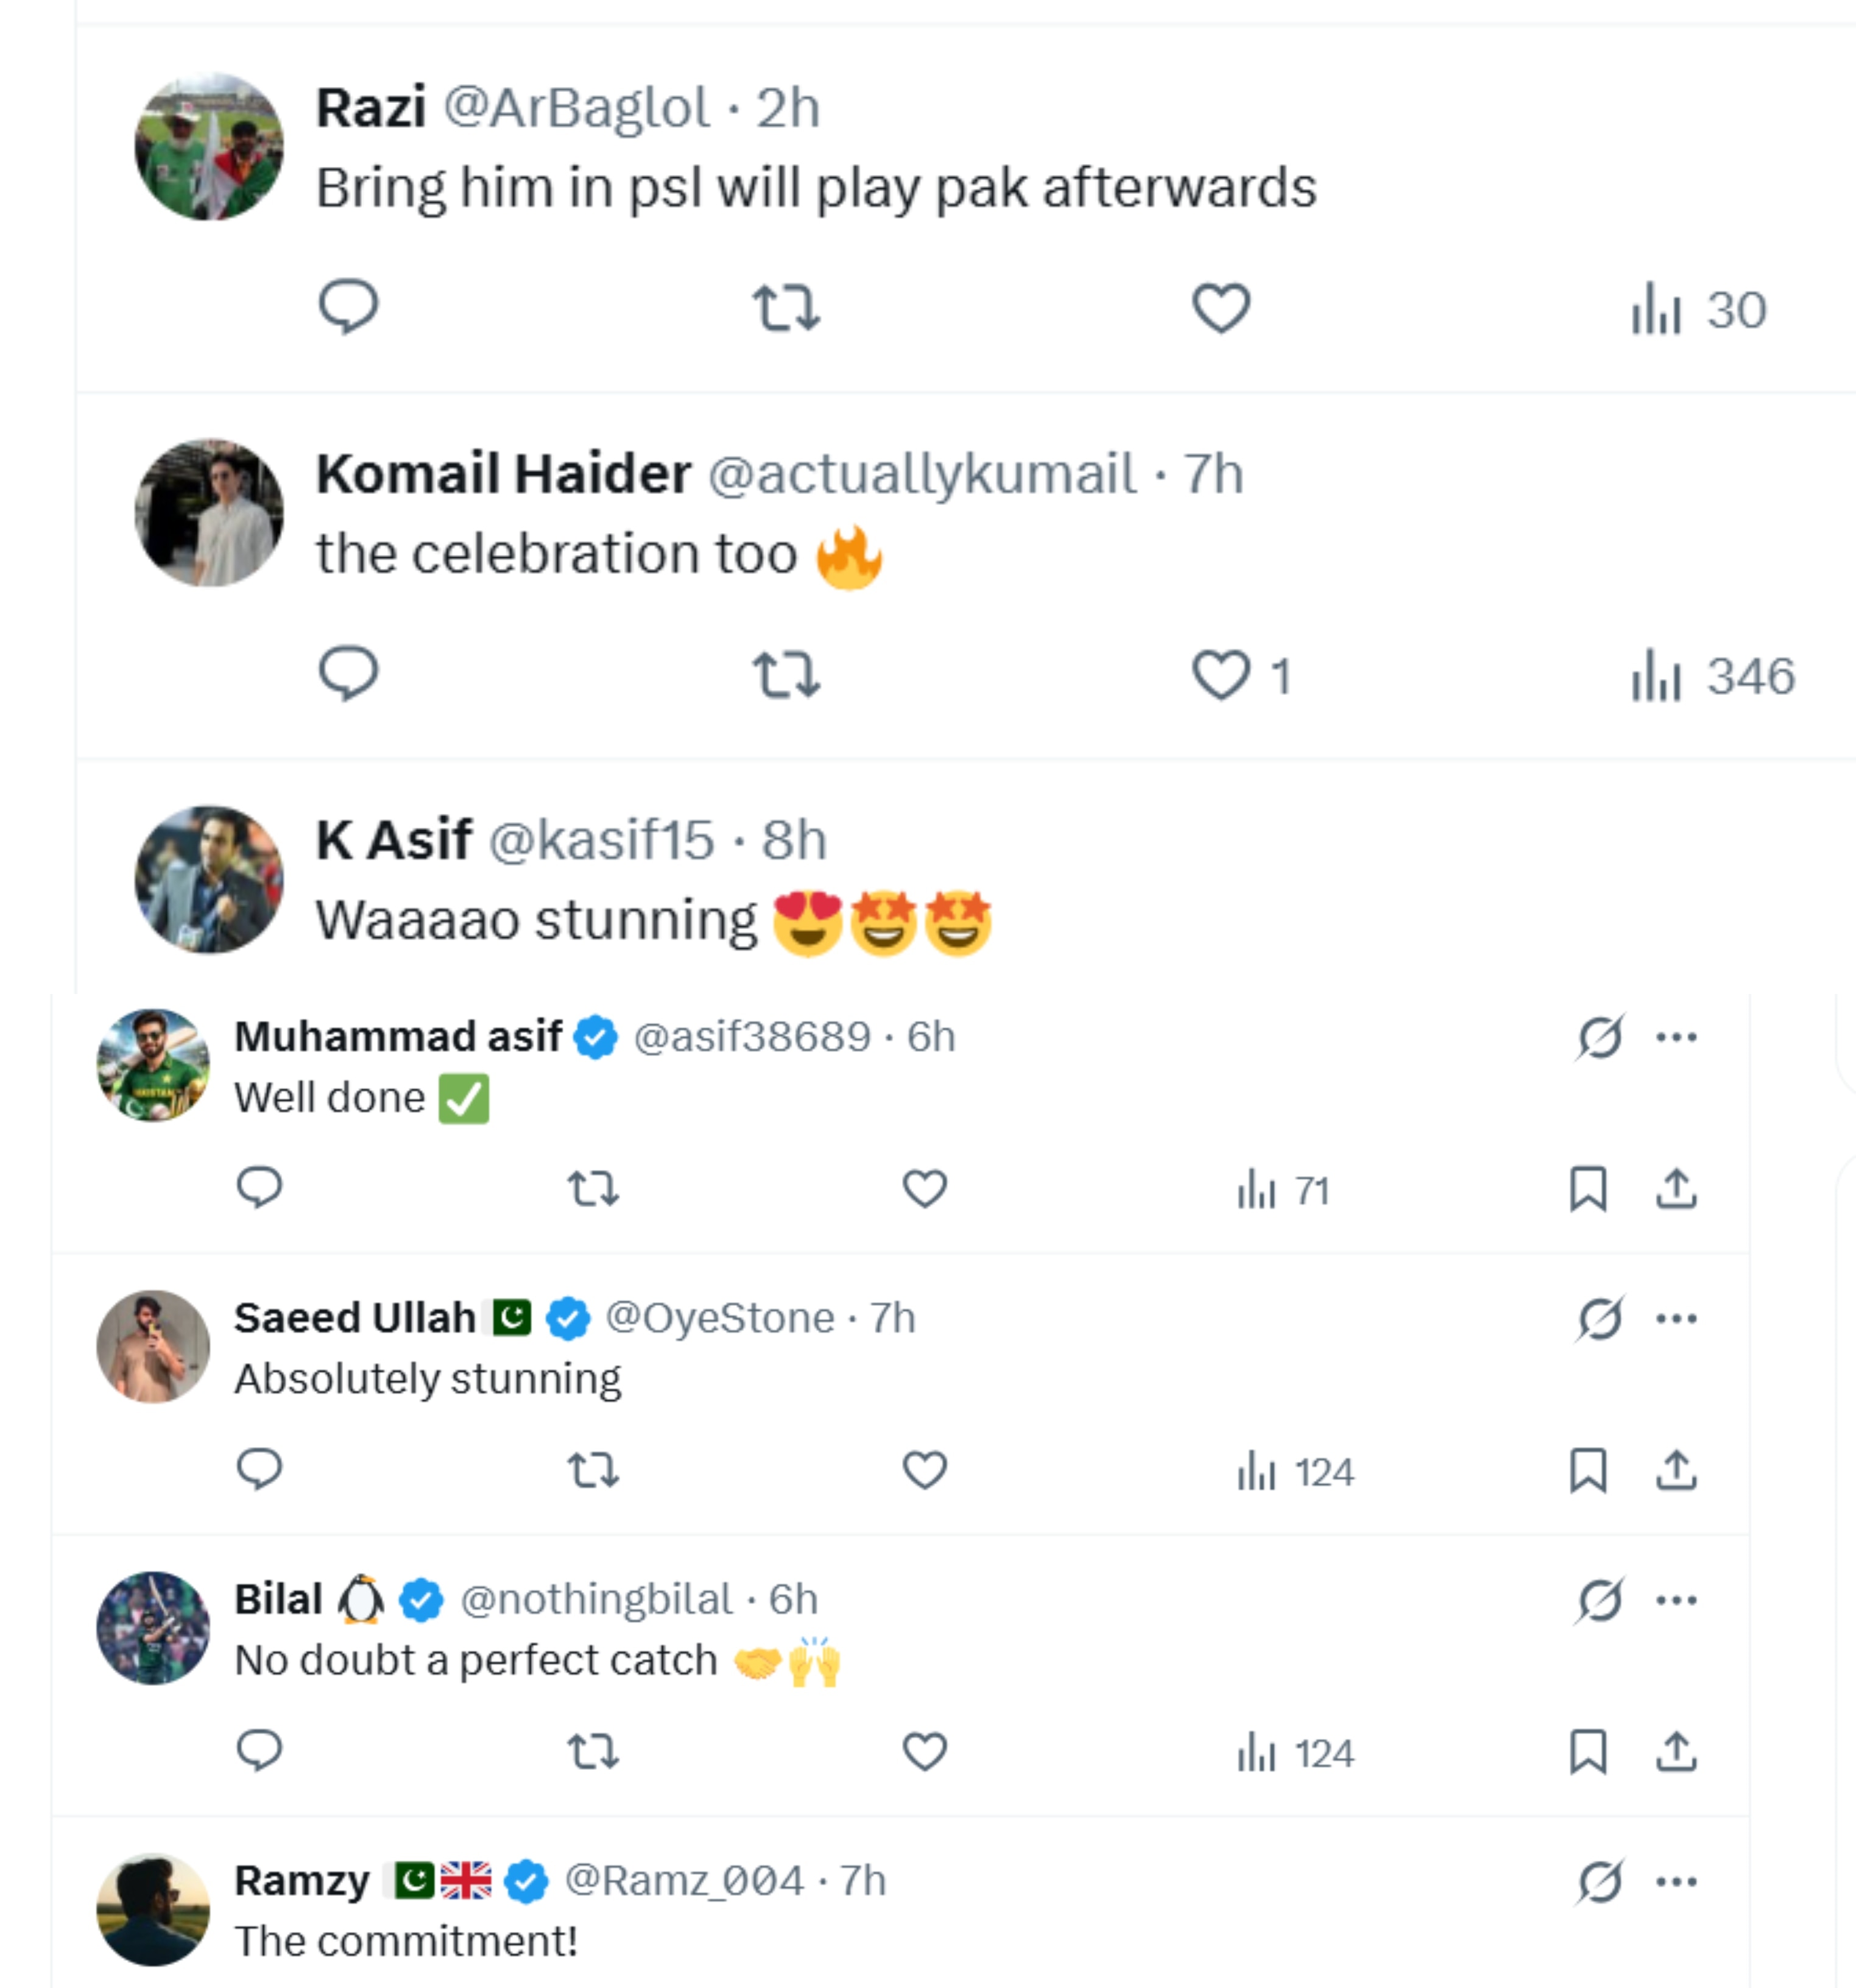Open more options on Ramzy's tweet
Image resolution: width=1856 pixels, height=1988 pixels.
[x=1676, y=1881]
